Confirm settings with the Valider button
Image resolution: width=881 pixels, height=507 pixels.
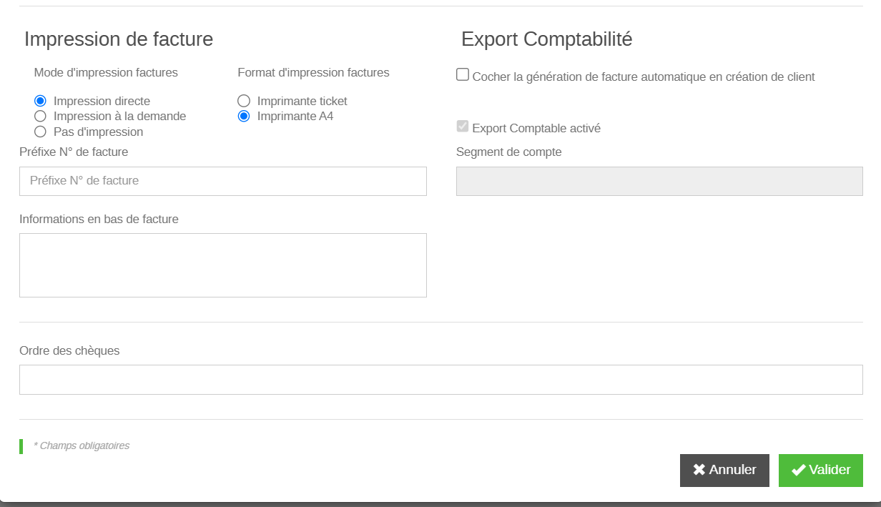[x=820, y=470]
